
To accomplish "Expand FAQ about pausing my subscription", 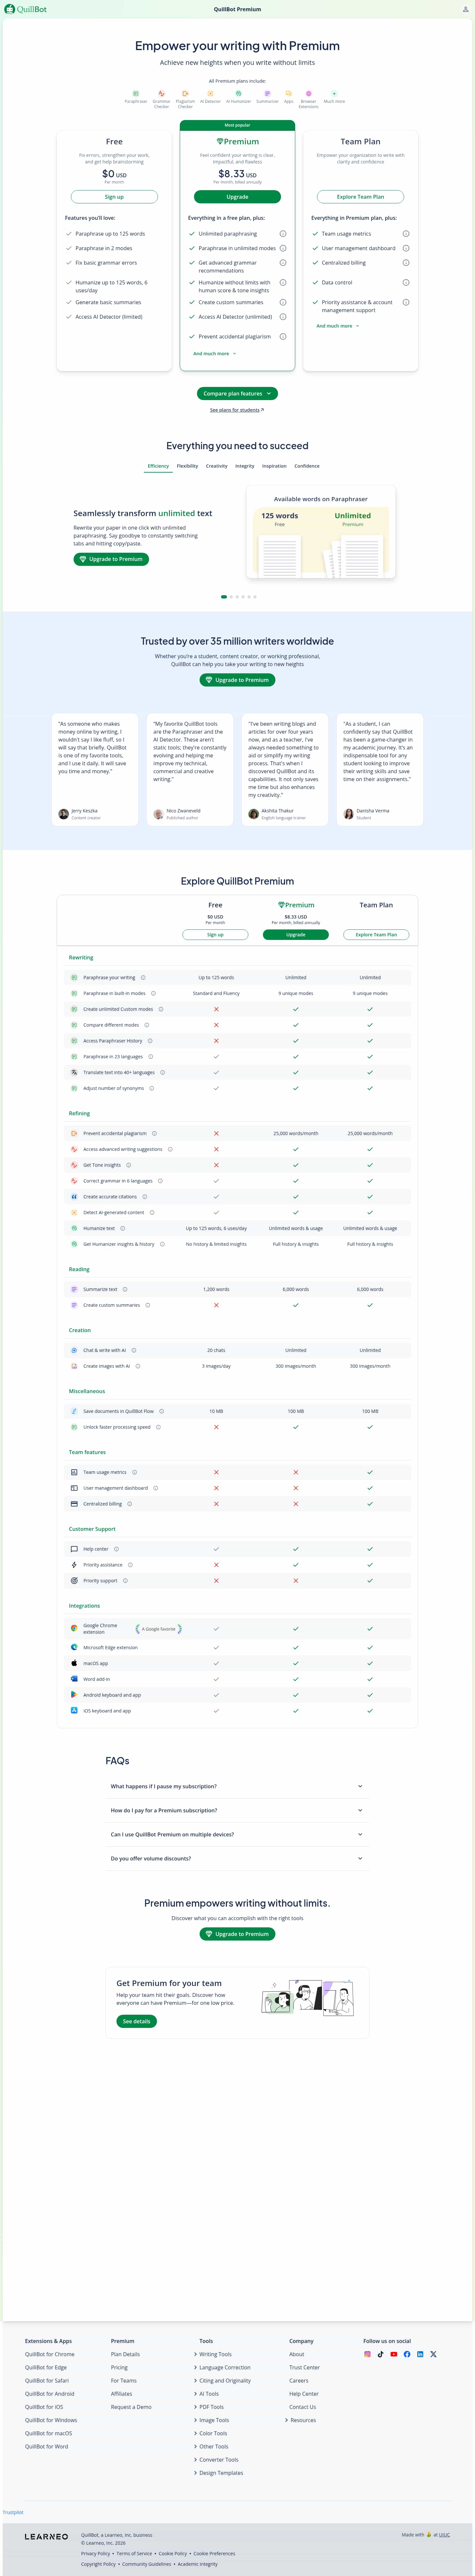I will point(237,1786).
